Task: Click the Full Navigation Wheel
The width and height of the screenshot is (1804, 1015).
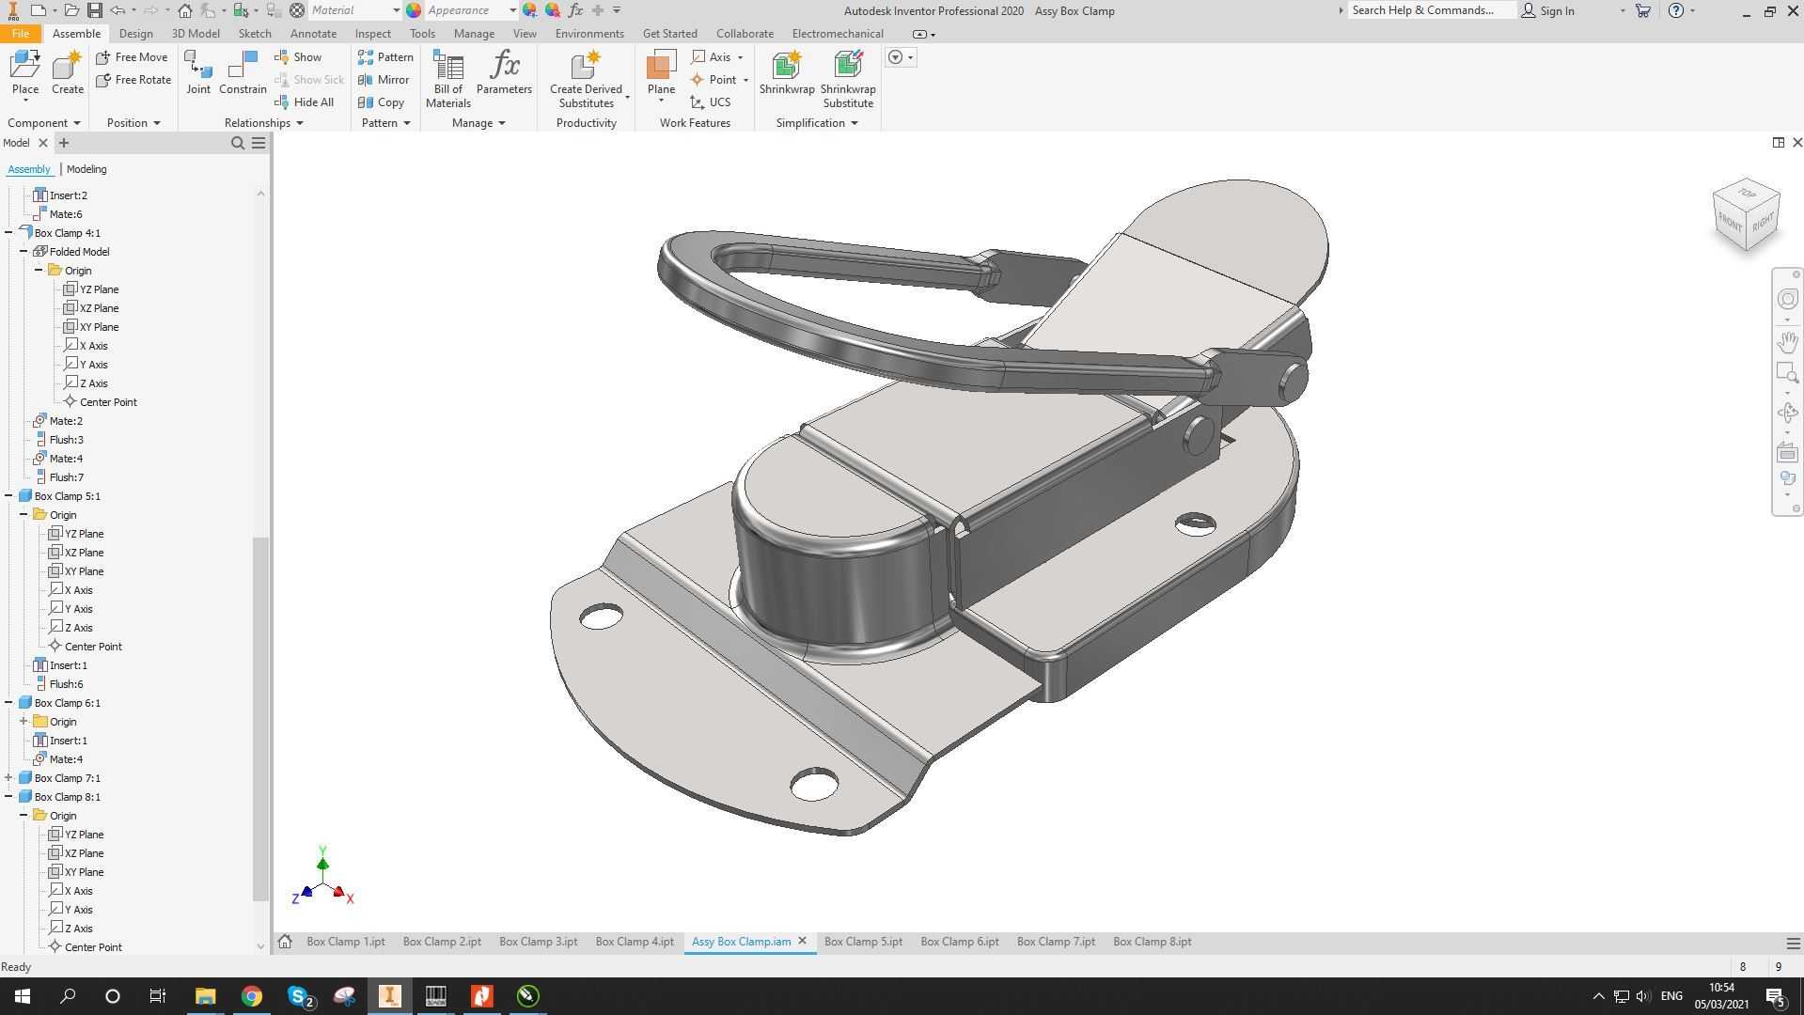Action: coord(1787,299)
